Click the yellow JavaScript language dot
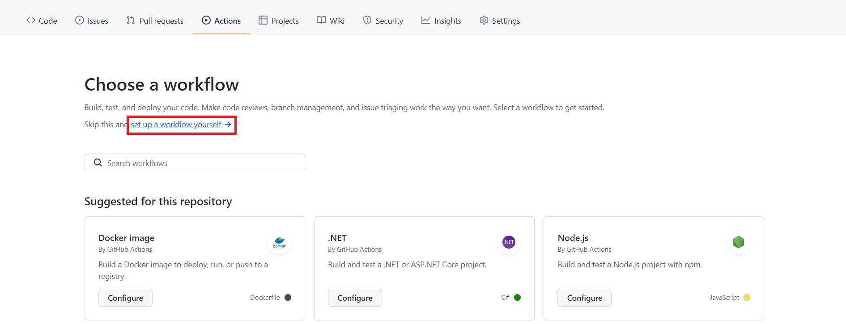Image resolution: width=846 pixels, height=324 pixels. (x=747, y=298)
